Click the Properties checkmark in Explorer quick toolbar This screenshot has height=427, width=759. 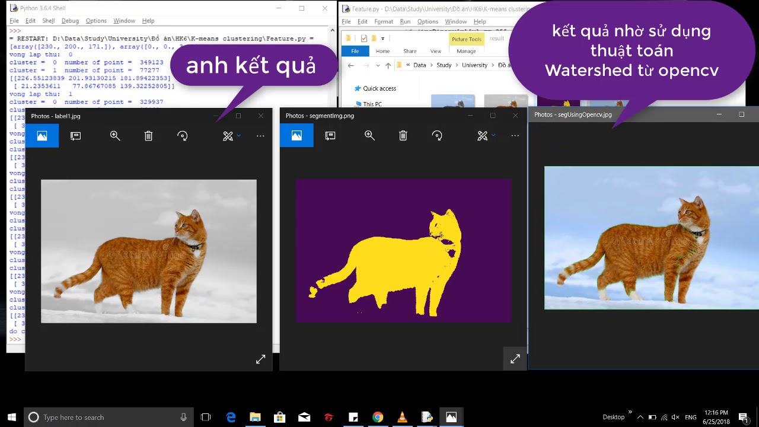pyautogui.click(x=363, y=39)
